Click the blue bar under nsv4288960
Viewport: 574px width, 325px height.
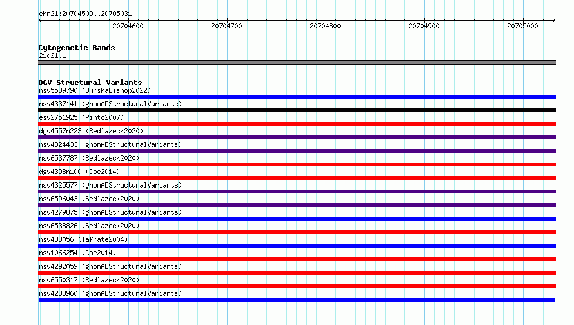(297, 300)
